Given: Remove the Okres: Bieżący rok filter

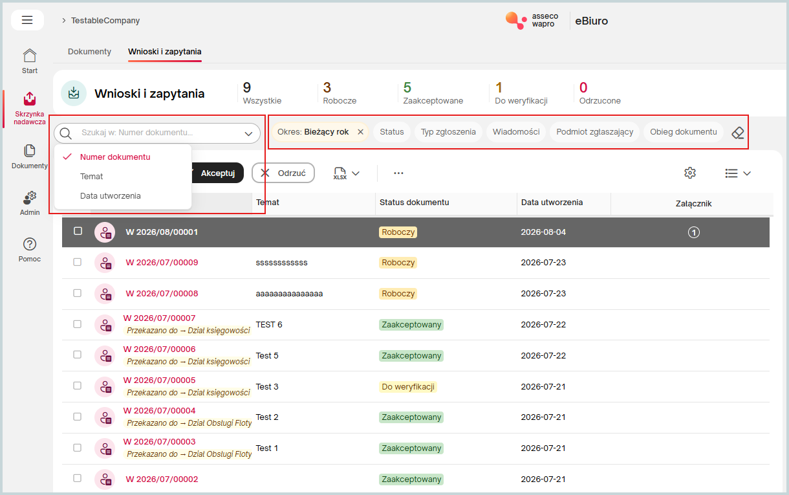Looking at the screenshot, I should pyautogui.click(x=360, y=132).
